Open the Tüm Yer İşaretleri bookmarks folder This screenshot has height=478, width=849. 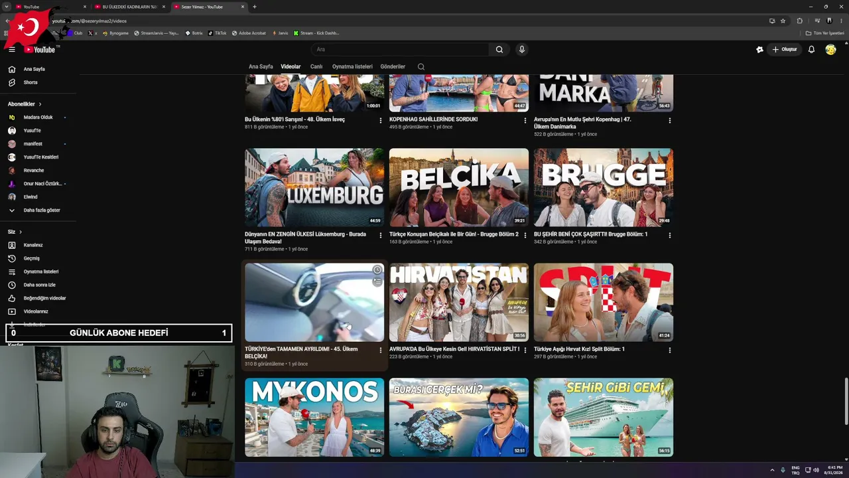tap(825, 33)
